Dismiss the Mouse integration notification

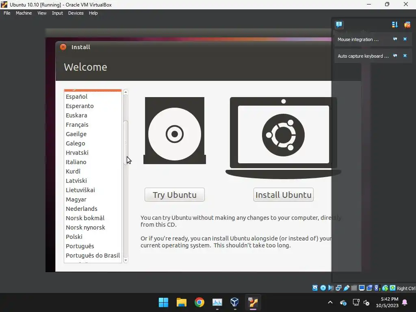coord(405,39)
